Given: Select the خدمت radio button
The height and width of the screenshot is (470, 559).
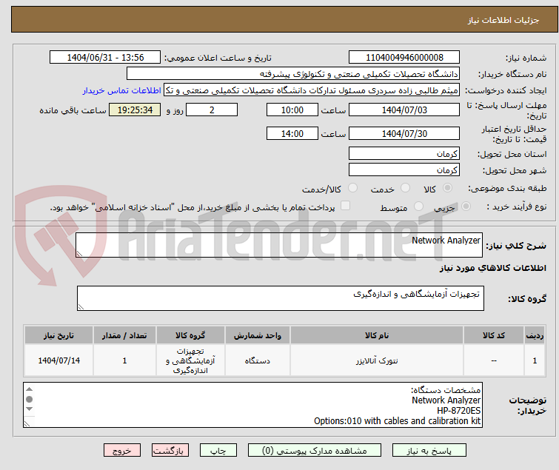Looking at the screenshot, I should [x=405, y=188].
